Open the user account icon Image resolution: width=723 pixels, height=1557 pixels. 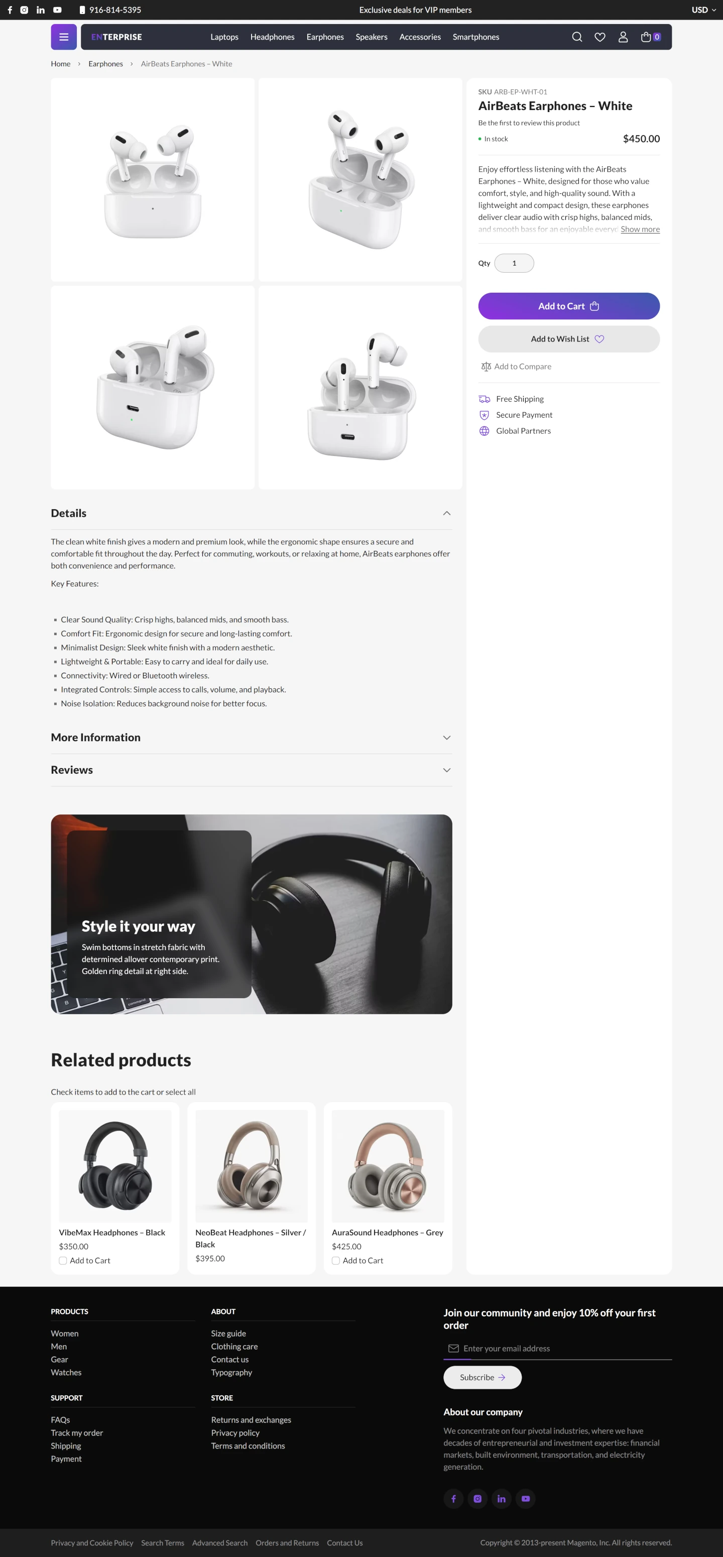pos(623,37)
